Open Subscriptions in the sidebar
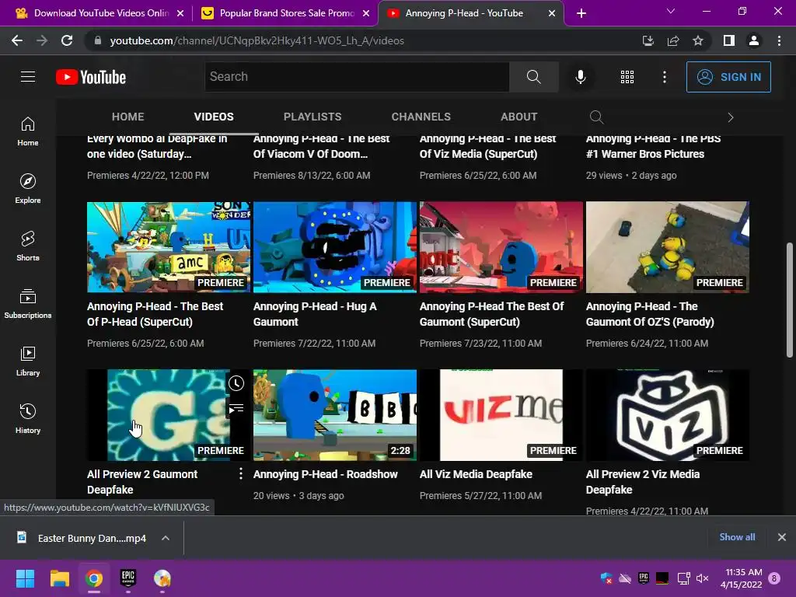Image resolution: width=796 pixels, height=597 pixels. 28,304
